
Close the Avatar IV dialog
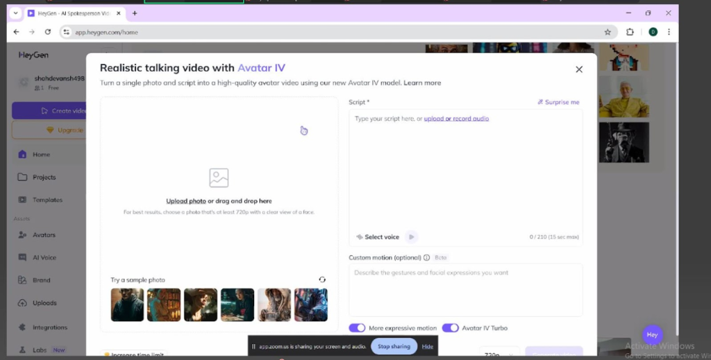click(x=578, y=69)
